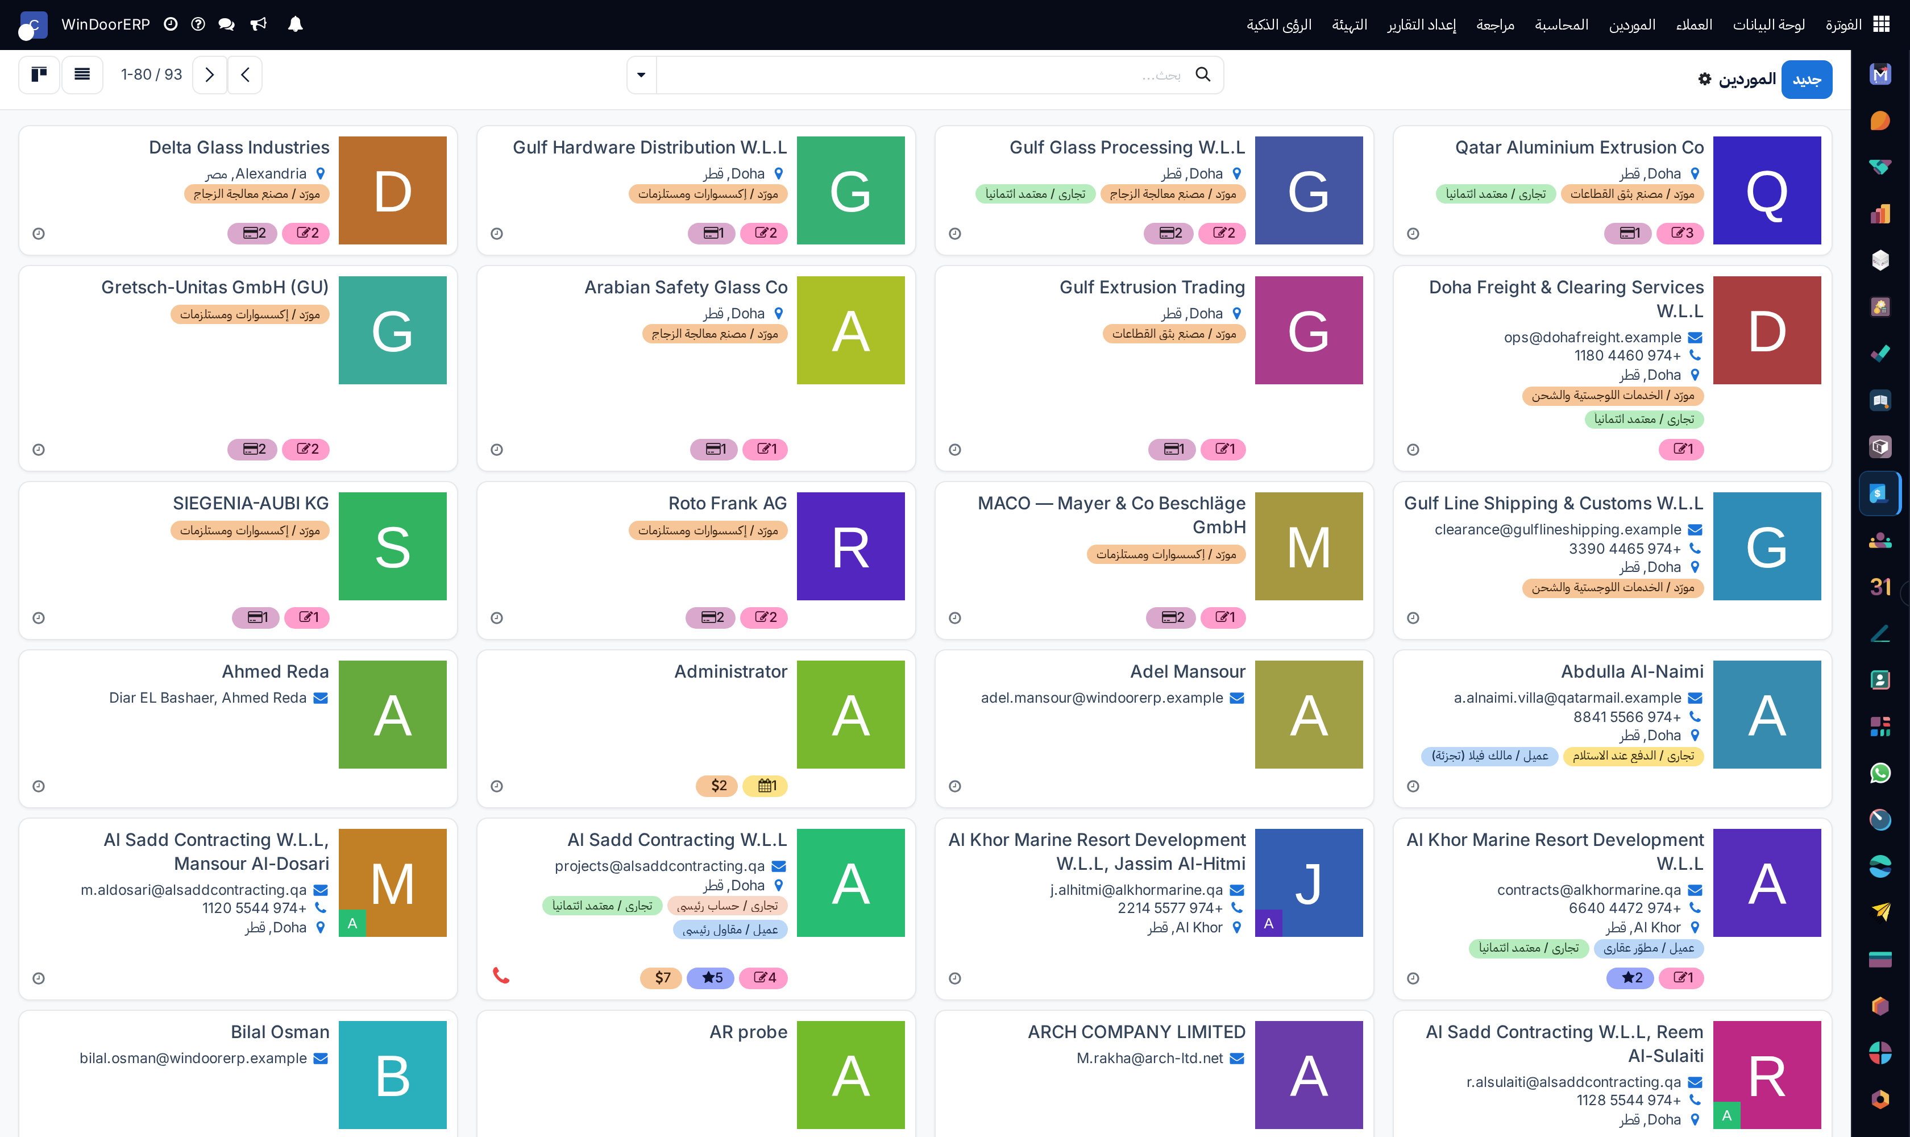This screenshot has width=1910, height=1137.
Task: Expand the search options dropdown arrow
Action: click(x=641, y=74)
